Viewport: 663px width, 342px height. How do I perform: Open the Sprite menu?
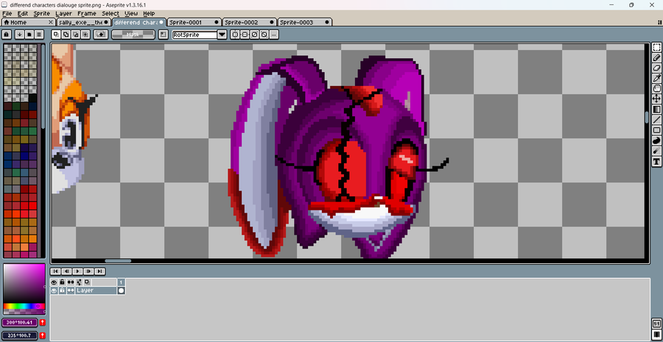pos(42,13)
